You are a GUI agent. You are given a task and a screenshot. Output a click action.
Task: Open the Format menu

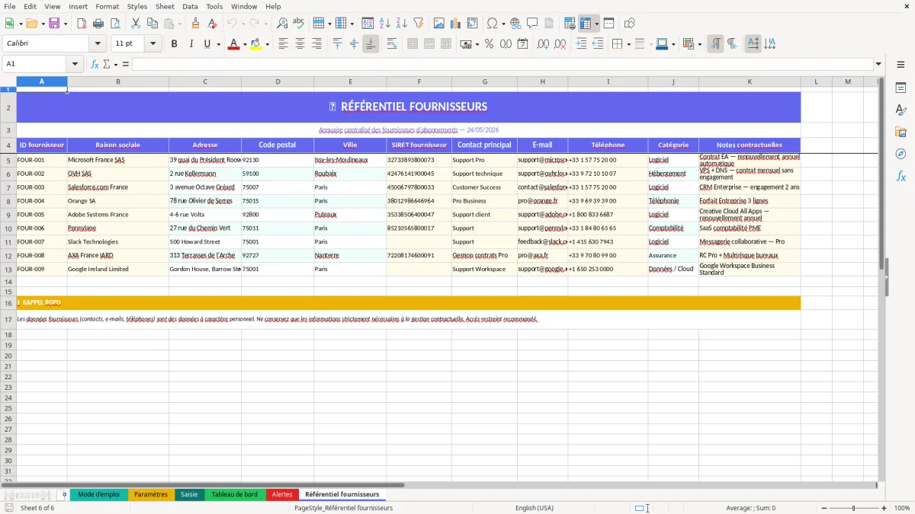(107, 6)
